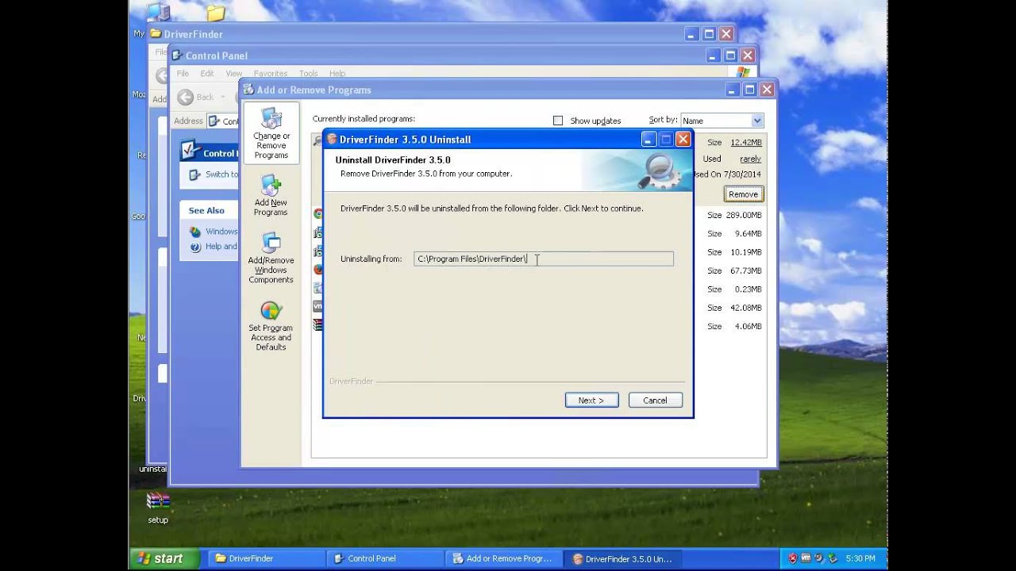Click the Back arrow in Control Panel toolbar
Screen dimensions: 1016x571
(x=185, y=97)
